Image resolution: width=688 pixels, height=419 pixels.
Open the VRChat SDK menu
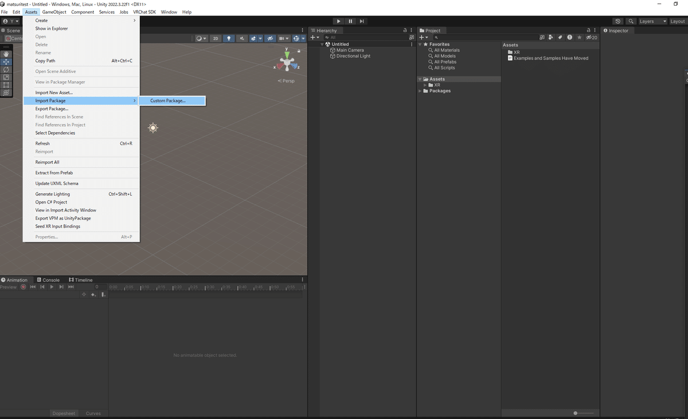[144, 12]
